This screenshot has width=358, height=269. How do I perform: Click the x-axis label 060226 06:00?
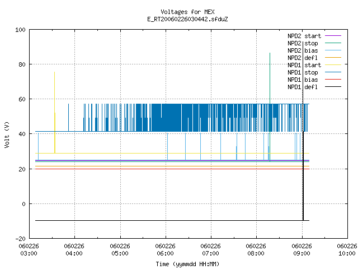[x=165, y=250]
